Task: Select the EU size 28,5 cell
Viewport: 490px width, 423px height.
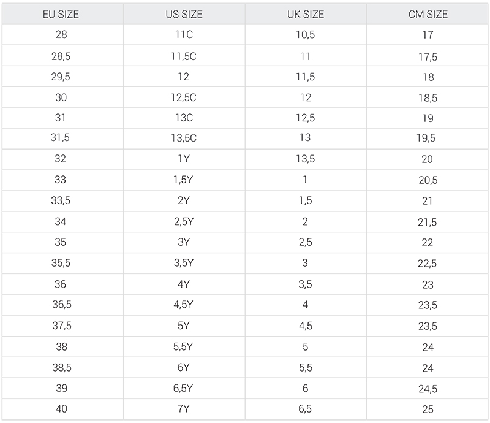Action: (x=62, y=56)
